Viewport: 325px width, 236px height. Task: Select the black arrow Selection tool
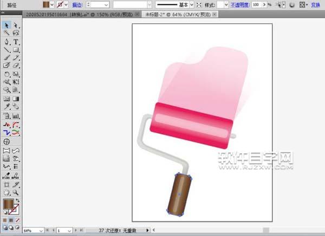click(x=6, y=25)
